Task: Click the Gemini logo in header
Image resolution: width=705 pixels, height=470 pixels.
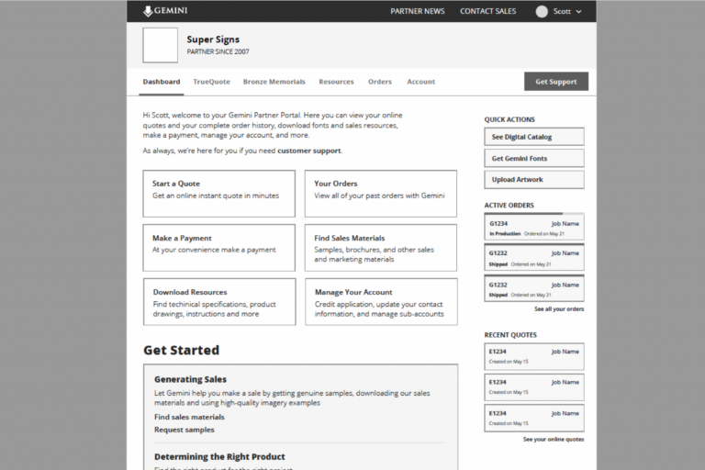Action: coord(165,11)
